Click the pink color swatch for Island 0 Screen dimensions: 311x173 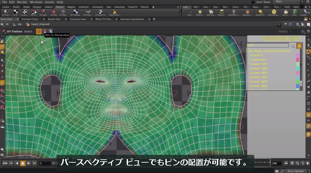298,56
